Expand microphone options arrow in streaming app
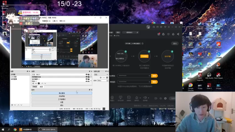This screenshot has width=235, height=132. coord(140,98)
